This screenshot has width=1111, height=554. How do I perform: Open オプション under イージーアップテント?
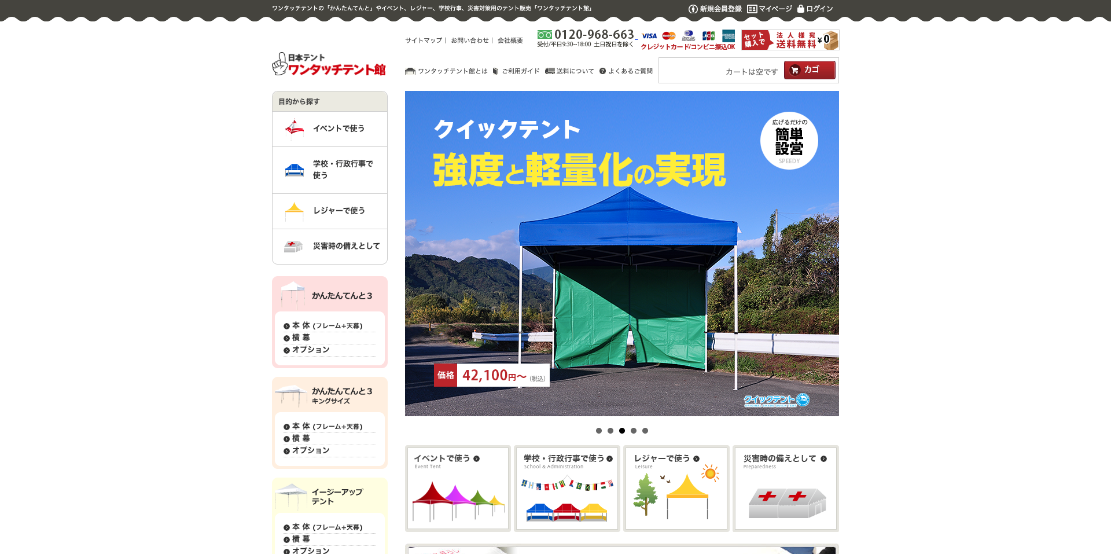pyautogui.click(x=311, y=551)
